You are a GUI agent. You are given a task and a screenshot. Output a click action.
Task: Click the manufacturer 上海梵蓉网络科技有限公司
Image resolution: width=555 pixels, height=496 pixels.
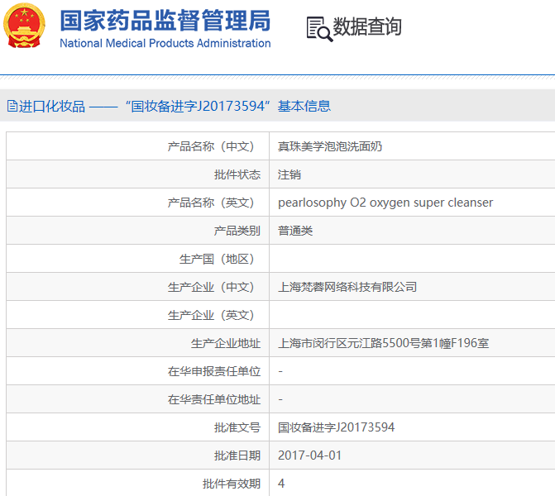347,287
